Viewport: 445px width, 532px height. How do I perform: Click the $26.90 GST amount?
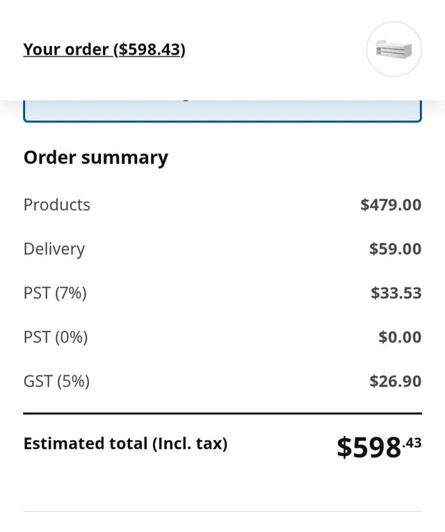[x=396, y=381]
